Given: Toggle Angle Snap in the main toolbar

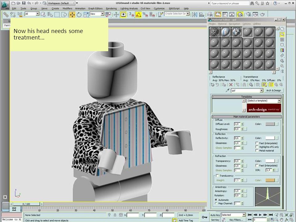Looking at the screenshot, I should tap(138, 14).
